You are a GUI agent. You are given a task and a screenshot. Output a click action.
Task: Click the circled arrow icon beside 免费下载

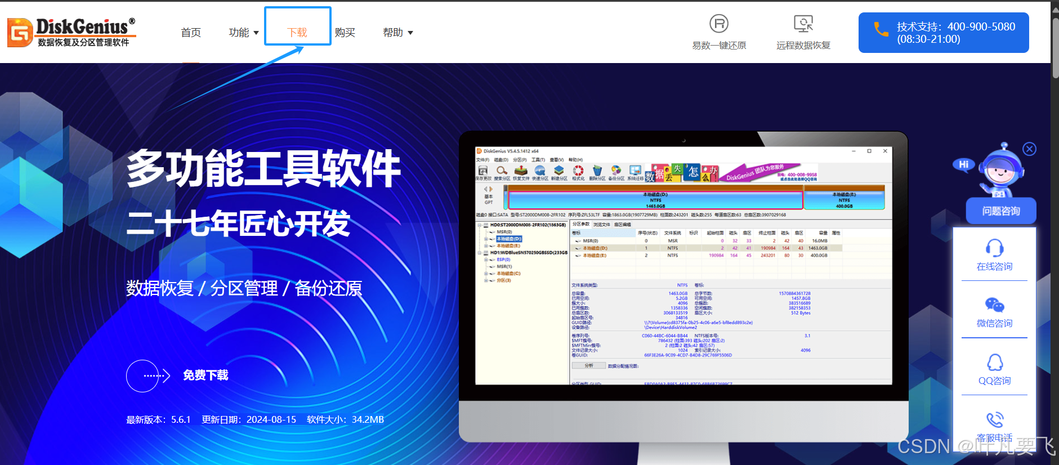coord(148,375)
